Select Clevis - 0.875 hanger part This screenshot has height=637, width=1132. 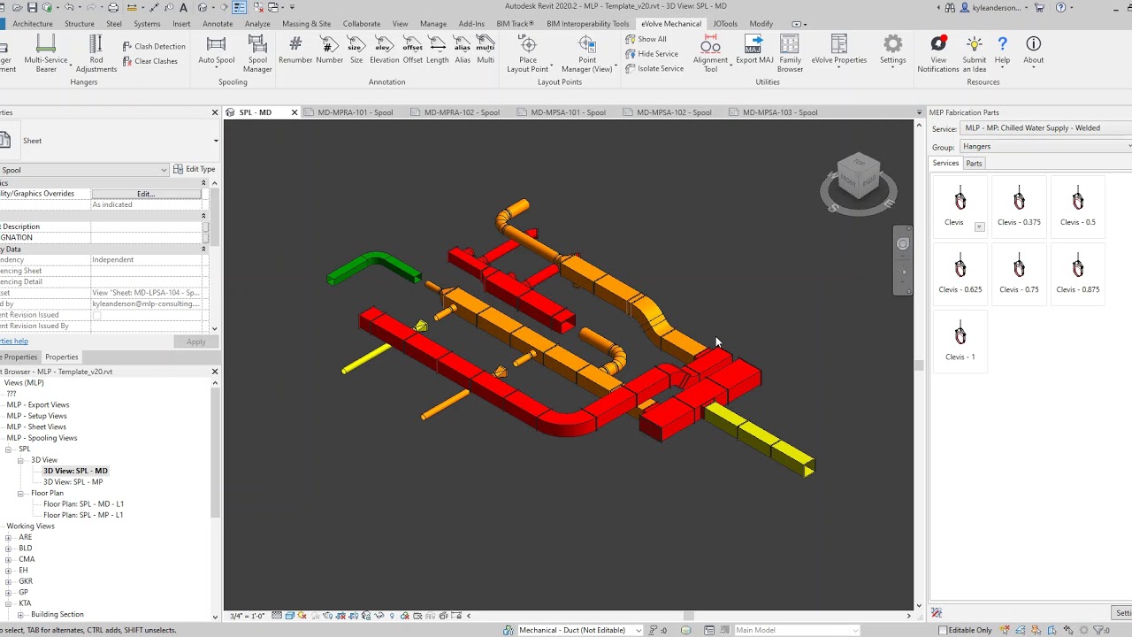tap(1077, 273)
